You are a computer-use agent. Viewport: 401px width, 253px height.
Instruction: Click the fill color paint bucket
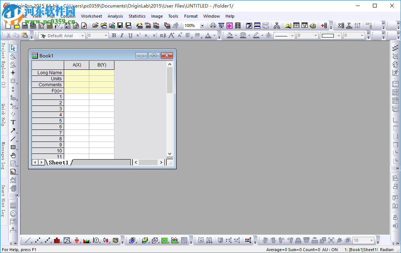click(x=230, y=36)
